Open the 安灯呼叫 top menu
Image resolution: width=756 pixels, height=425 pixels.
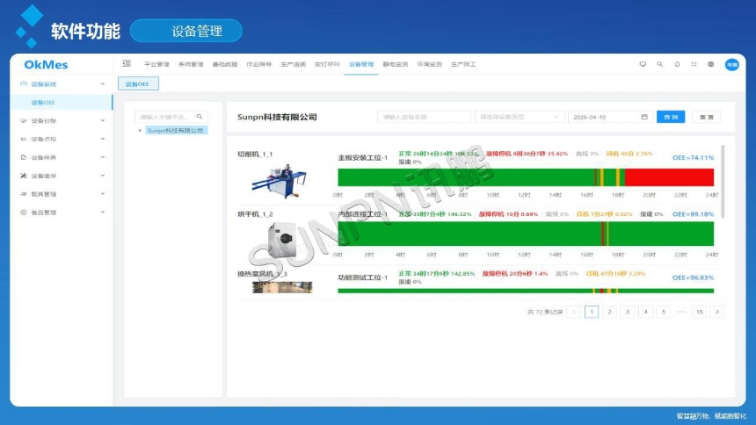(x=327, y=64)
